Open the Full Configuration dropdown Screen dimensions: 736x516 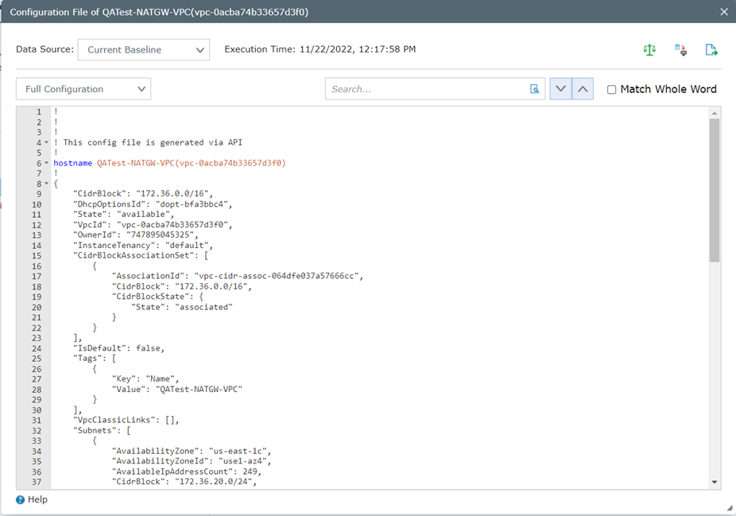tap(83, 89)
